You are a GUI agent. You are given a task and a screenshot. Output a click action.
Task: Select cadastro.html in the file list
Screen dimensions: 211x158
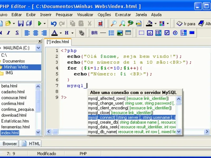[13, 92]
